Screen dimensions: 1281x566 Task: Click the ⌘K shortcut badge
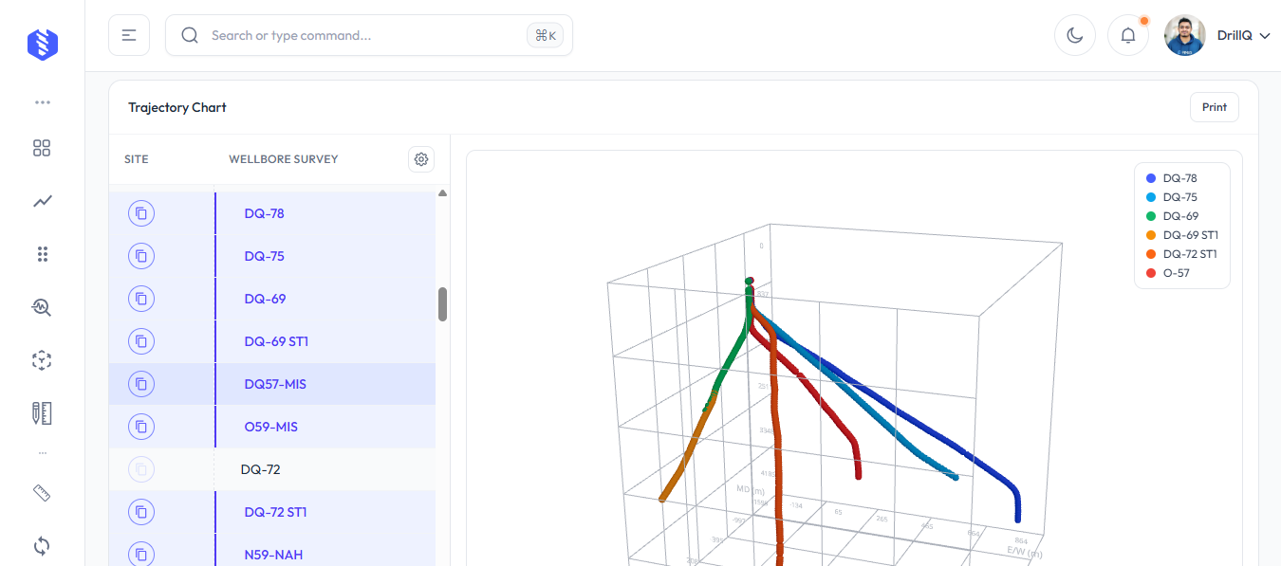546,35
